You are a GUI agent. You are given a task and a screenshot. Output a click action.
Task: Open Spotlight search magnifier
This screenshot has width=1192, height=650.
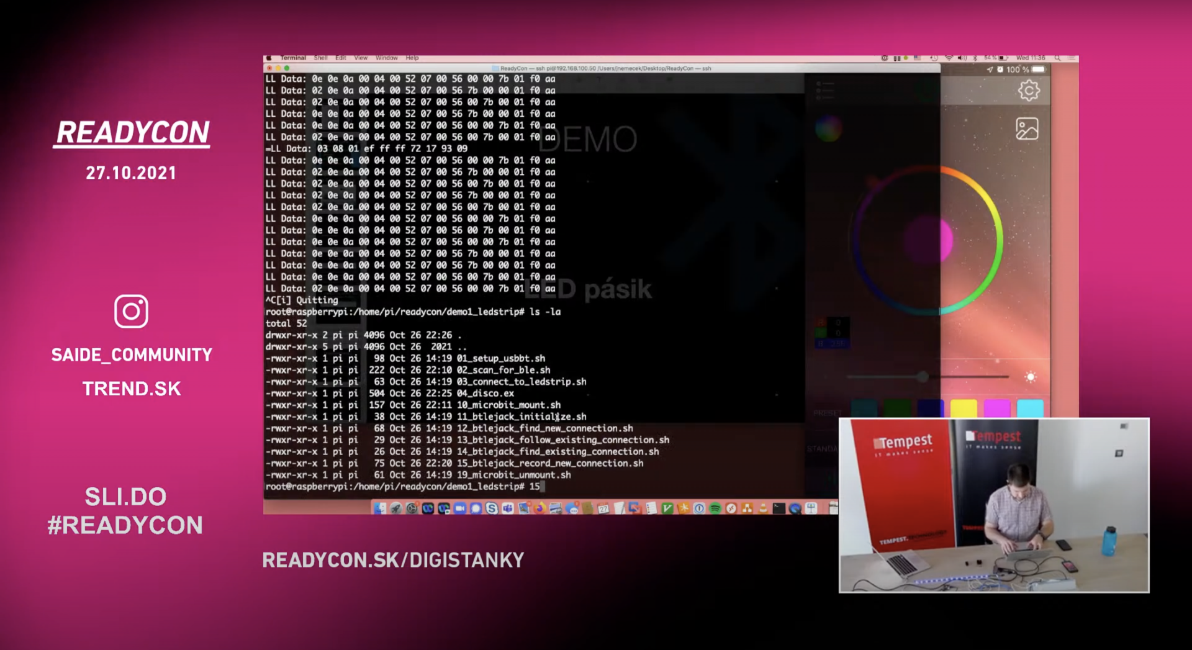1057,58
